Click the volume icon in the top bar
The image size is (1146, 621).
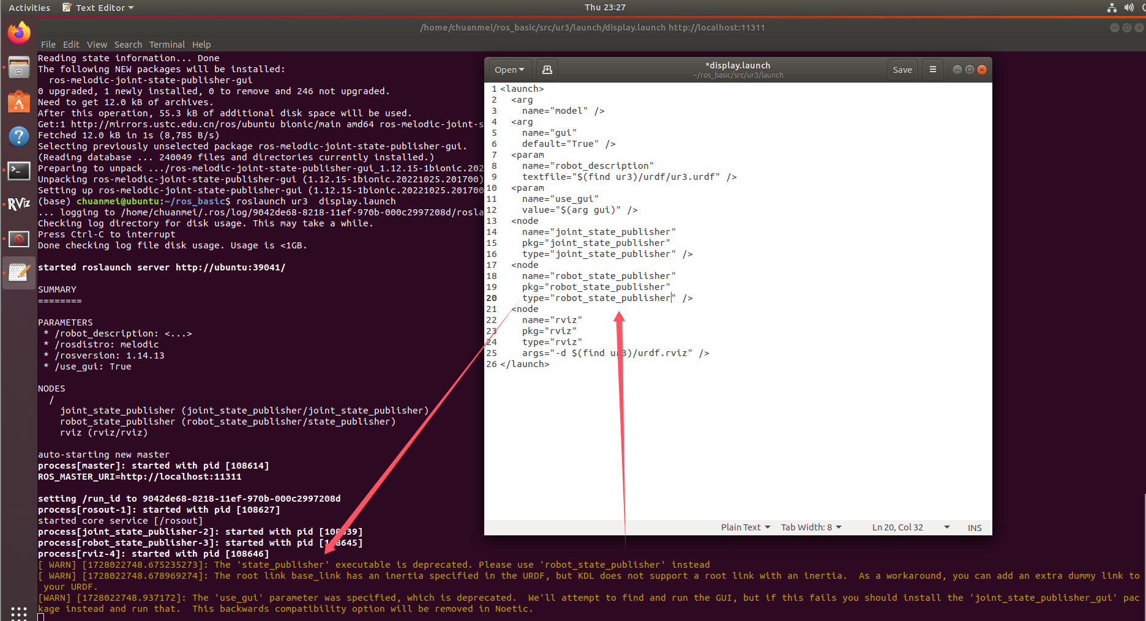point(1128,7)
